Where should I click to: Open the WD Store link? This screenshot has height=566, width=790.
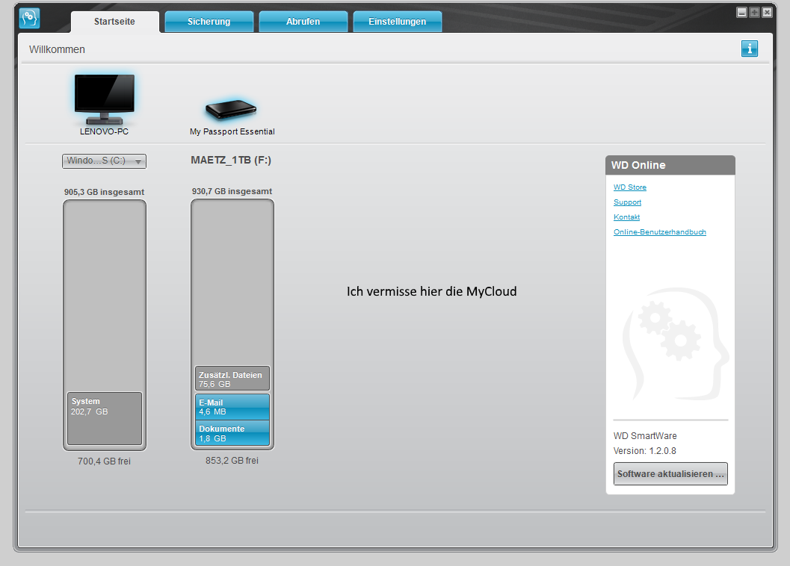click(x=630, y=187)
